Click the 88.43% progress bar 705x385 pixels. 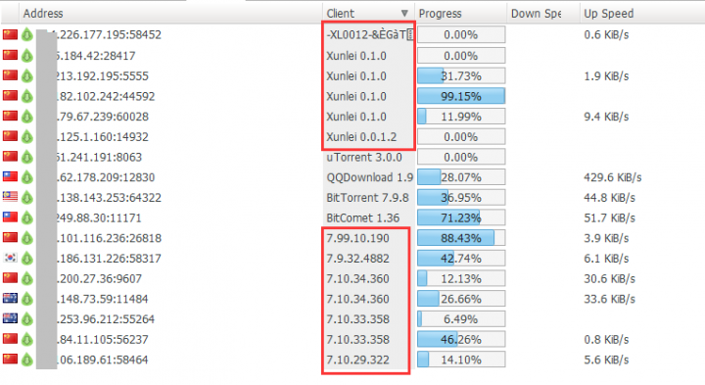coord(461,238)
